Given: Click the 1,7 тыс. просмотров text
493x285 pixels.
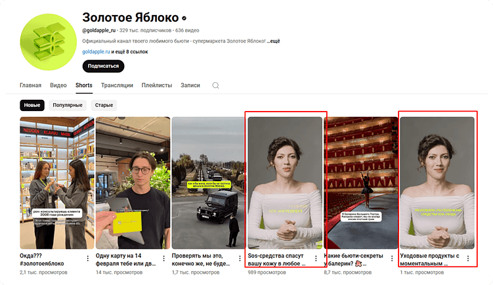Looking at the screenshot, I should pyautogui.click(x=196, y=273).
